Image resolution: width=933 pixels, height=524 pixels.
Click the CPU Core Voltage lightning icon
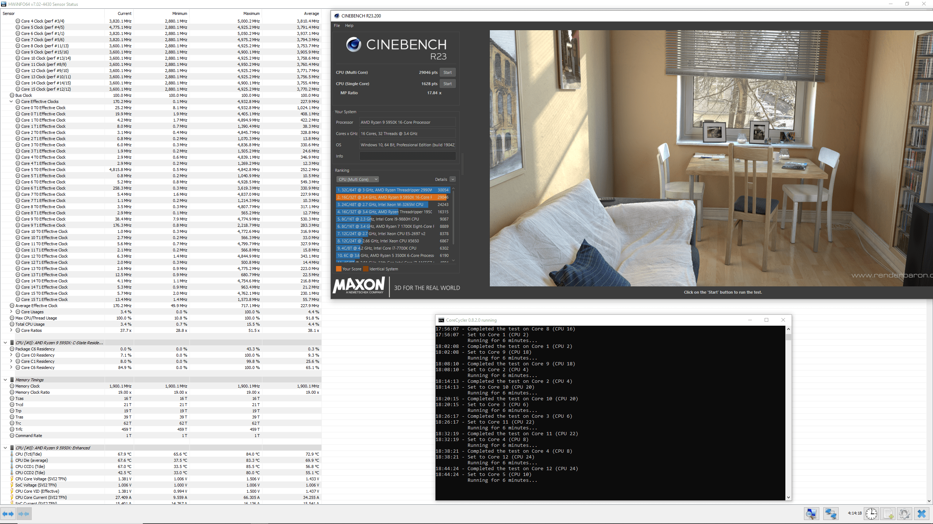(x=12, y=479)
